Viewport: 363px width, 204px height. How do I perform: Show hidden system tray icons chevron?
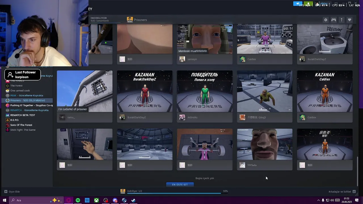point(318,200)
